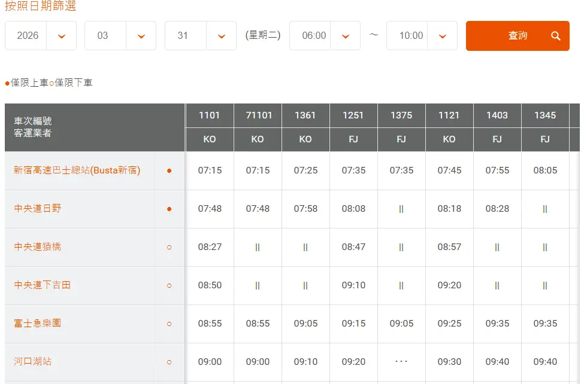584x384 pixels.
Task: Click the 1345 bus column header
Action: point(545,115)
